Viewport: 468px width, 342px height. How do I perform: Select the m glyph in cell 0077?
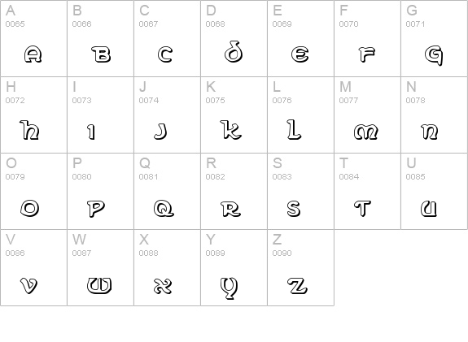pyautogui.click(x=366, y=132)
